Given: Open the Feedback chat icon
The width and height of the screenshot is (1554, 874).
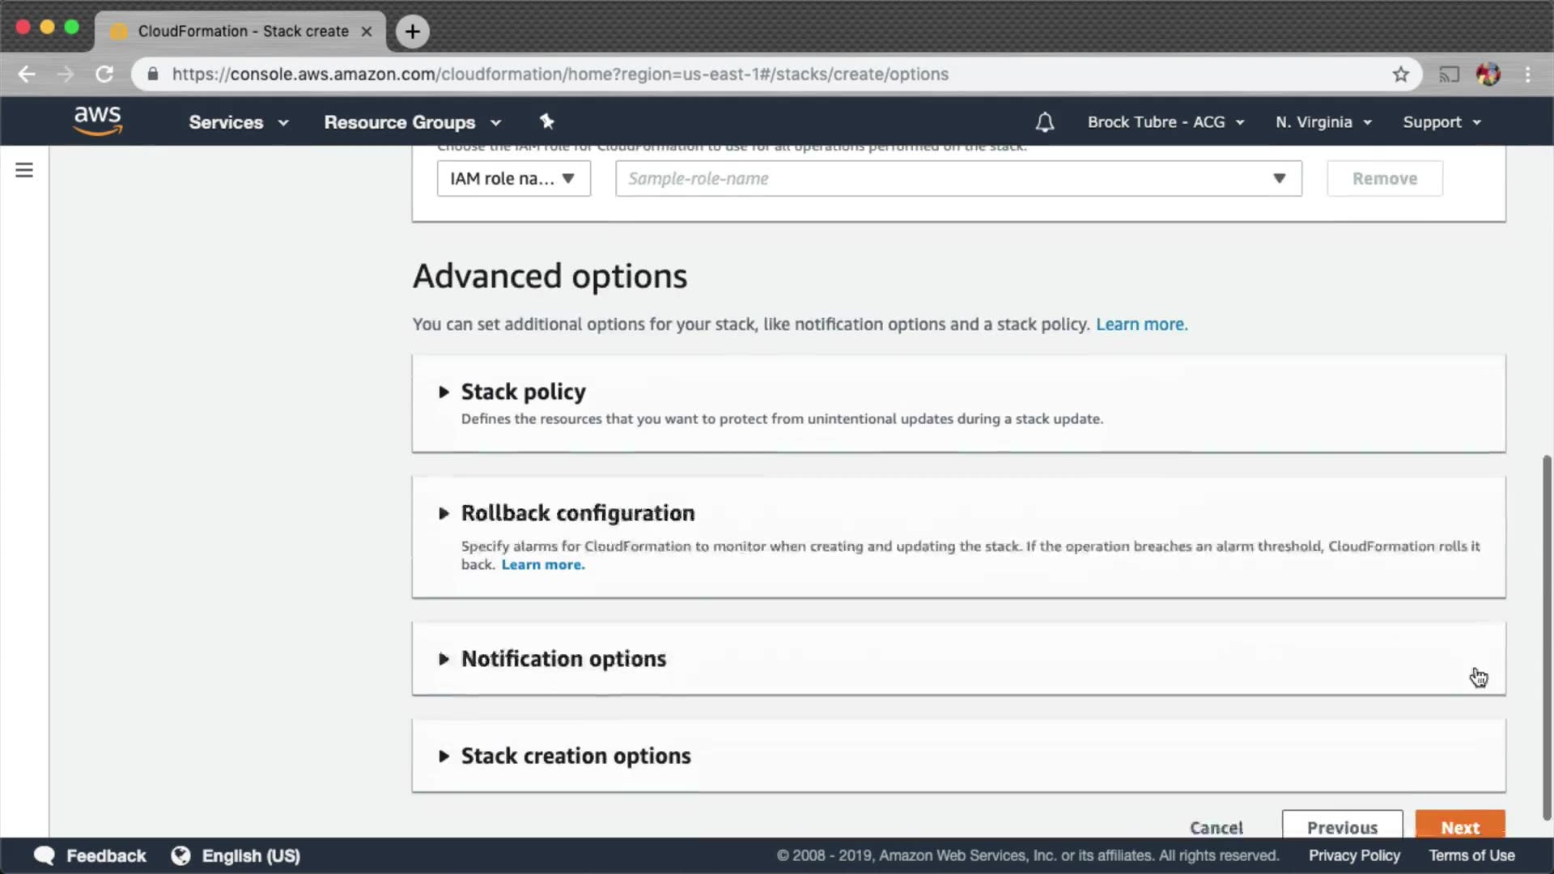Looking at the screenshot, I should (45, 855).
